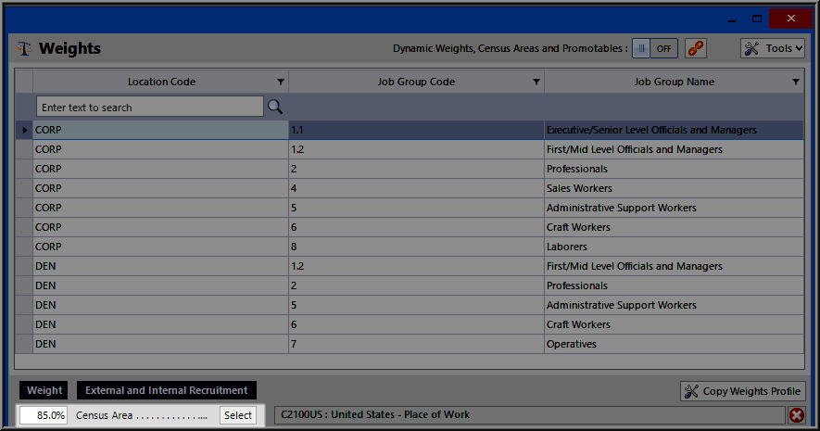Viewport: 820px width, 431px height.
Task: Open the Tools dropdown menu
Action: (x=773, y=48)
